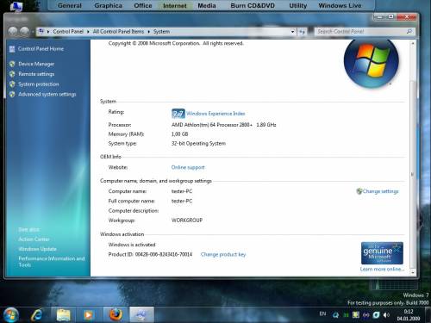Click the scrollbar up arrow
This screenshot has height=323, width=431.
(413, 44)
